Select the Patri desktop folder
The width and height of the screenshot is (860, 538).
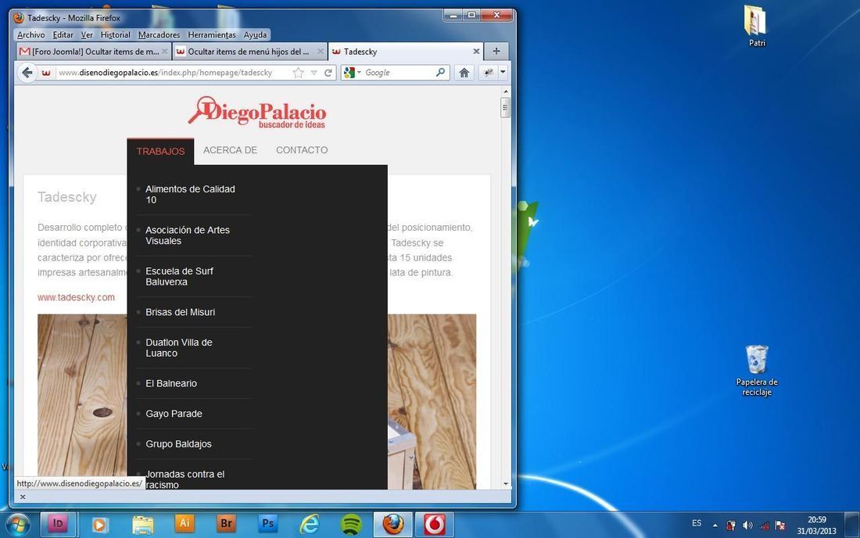pyautogui.click(x=756, y=25)
